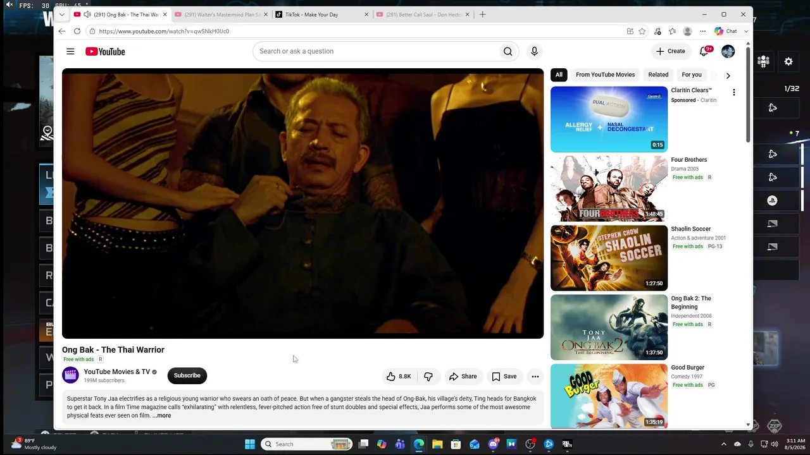
Task: Open Copilot Chat in the browser toolbar
Action: pos(726,31)
